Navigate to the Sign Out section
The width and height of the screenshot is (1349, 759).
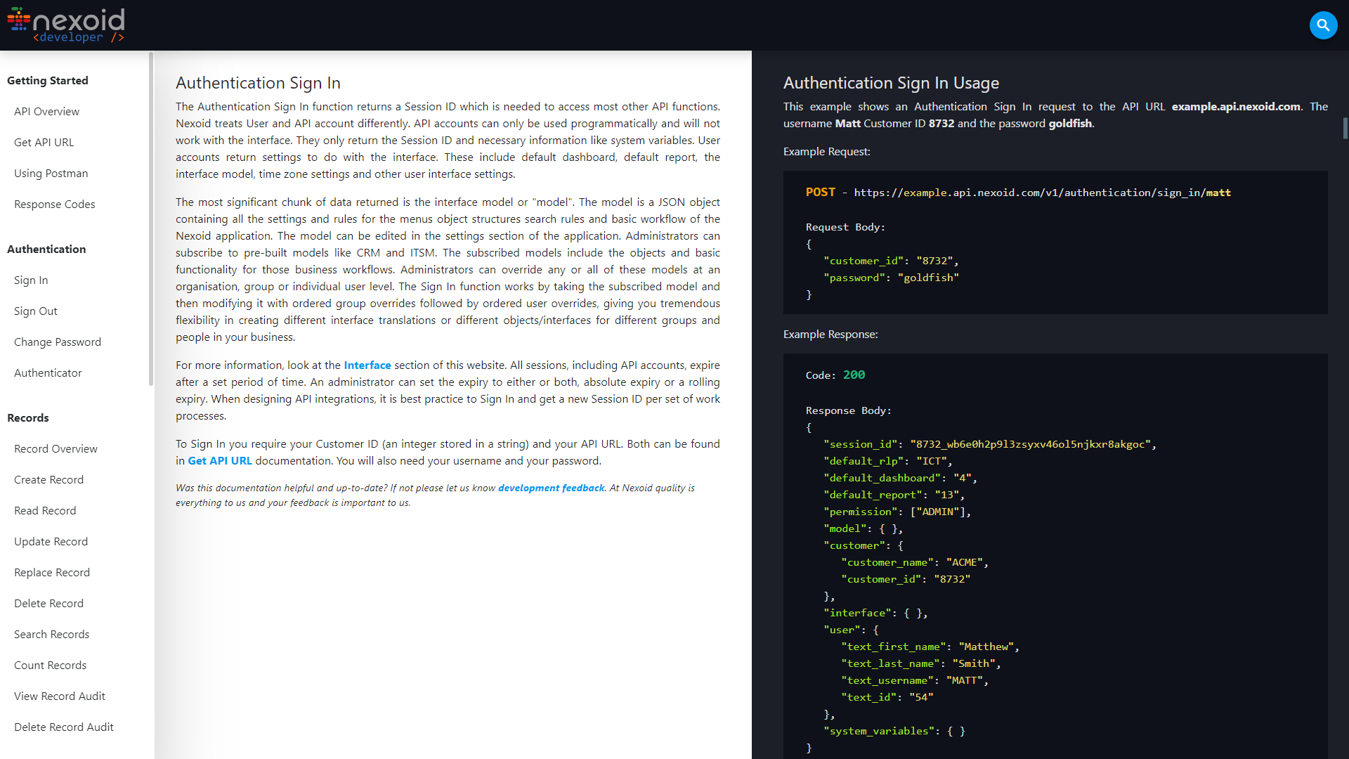(36, 311)
